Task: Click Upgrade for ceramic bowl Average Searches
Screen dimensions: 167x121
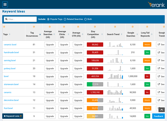Action: click(50, 44)
